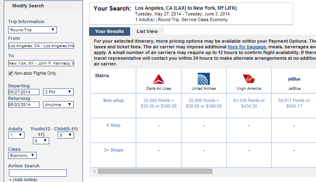
Task: Select Delta non-stop 25,000 Points fare
Action: [x=159, y=103]
